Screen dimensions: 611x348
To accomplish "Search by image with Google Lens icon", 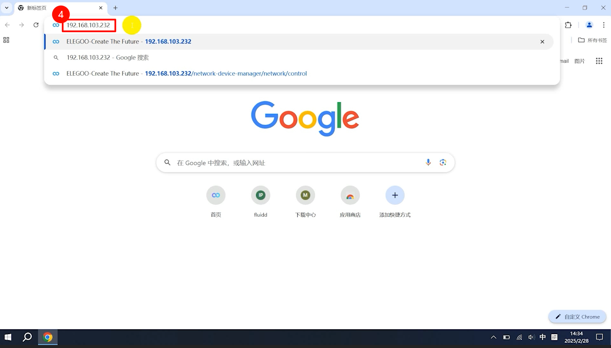I will pyautogui.click(x=443, y=162).
